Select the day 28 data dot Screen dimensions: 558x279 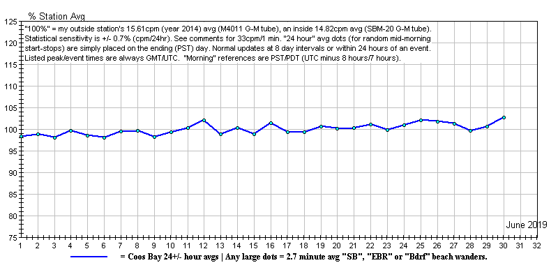(470, 130)
